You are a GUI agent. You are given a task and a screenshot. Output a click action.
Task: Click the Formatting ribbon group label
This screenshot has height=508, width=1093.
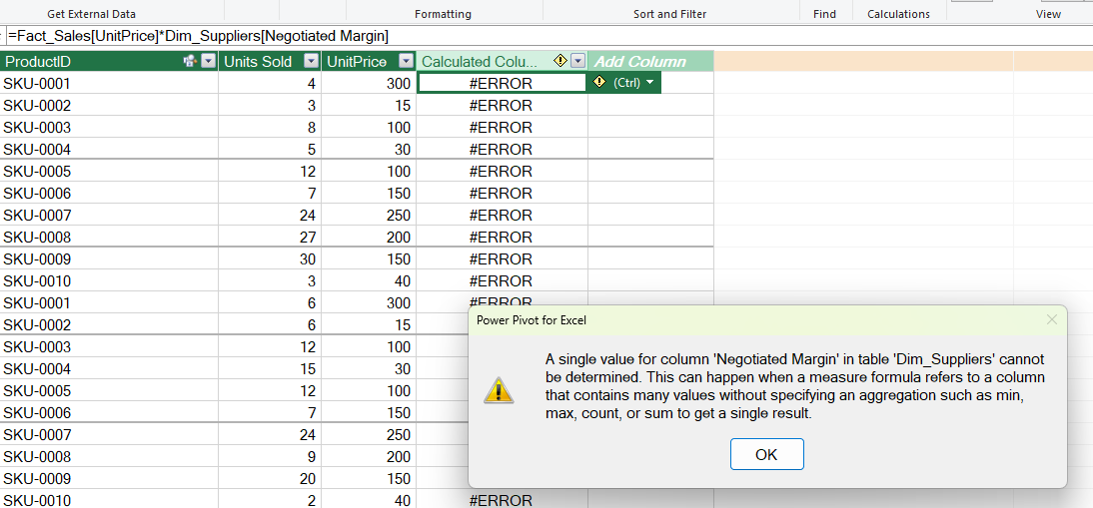(443, 14)
